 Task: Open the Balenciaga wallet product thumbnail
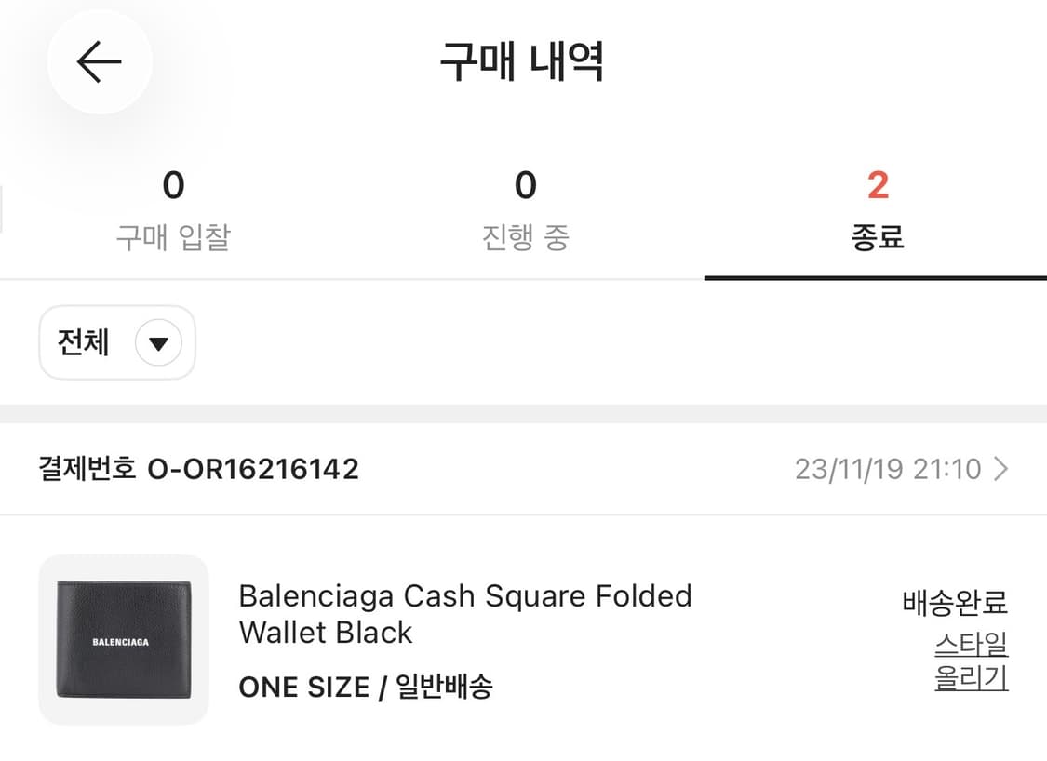[x=123, y=638]
